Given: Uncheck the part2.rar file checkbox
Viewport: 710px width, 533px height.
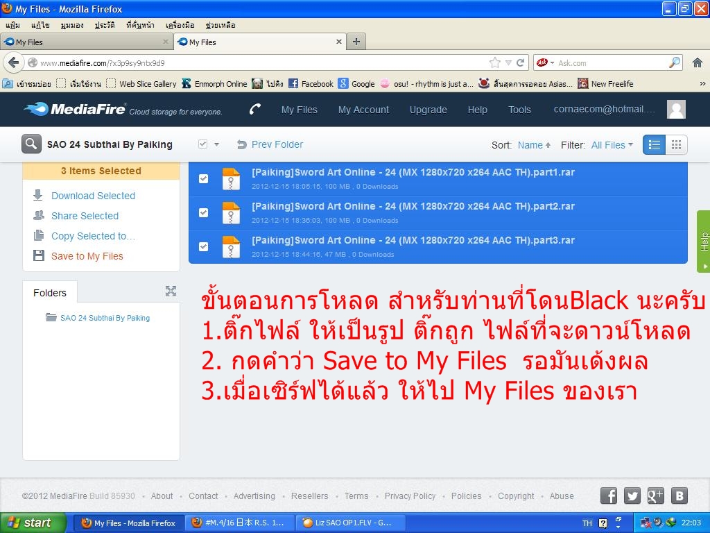Looking at the screenshot, I should 204,212.
